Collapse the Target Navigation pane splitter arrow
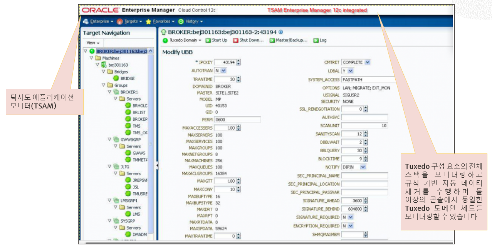Image resolution: width=492 pixels, height=245 pixels. 157,166
